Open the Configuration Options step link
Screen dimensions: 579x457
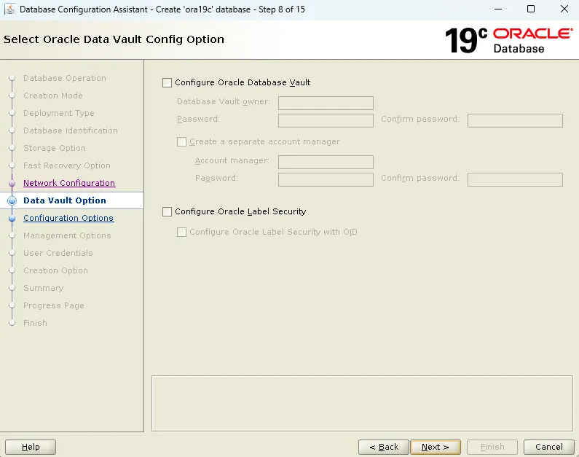pyautogui.click(x=68, y=218)
